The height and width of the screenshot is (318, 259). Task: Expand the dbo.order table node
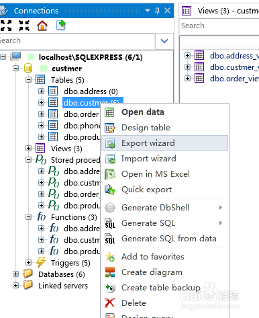[41, 114]
